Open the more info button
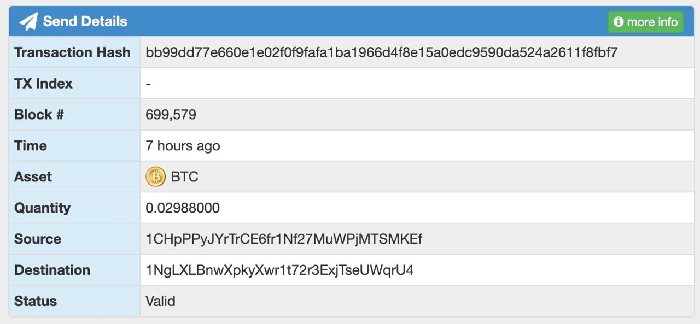The image size is (700, 324). pos(646,22)
